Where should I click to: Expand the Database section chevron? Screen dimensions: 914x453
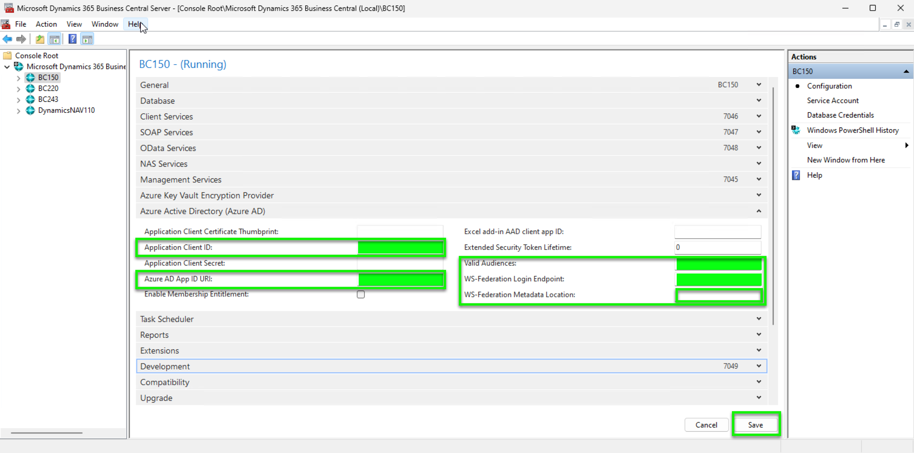(x=759, y=100)
